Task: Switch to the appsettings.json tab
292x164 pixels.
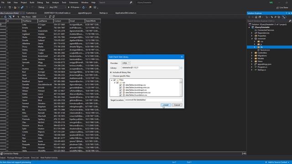Action: [85, 13]
